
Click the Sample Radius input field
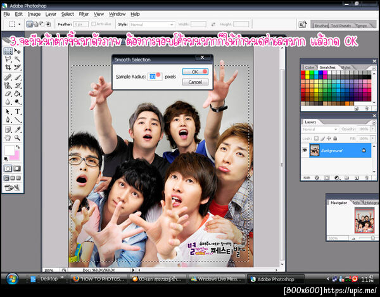click(155, 77)
